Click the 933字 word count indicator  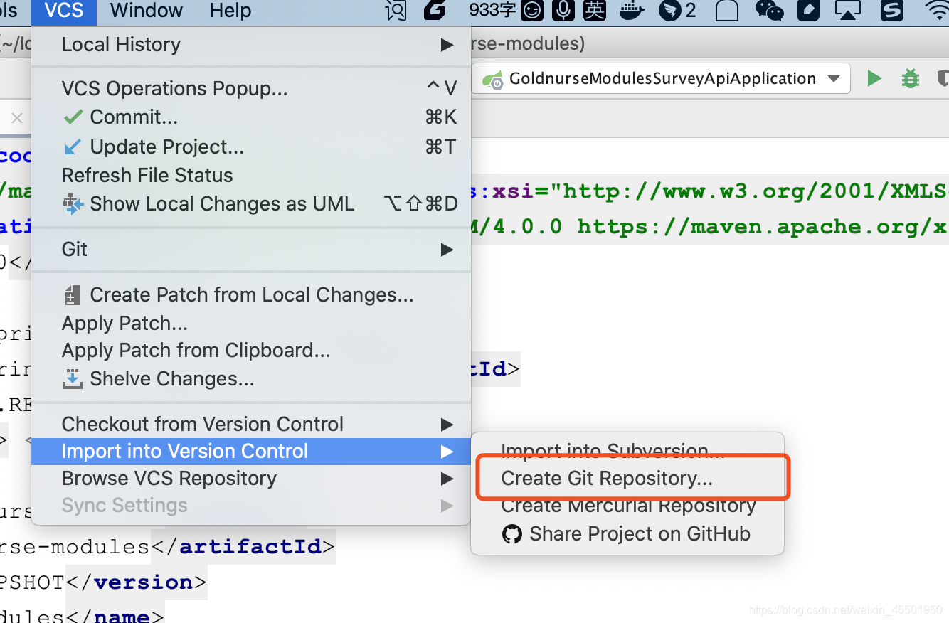click(494, 10)
